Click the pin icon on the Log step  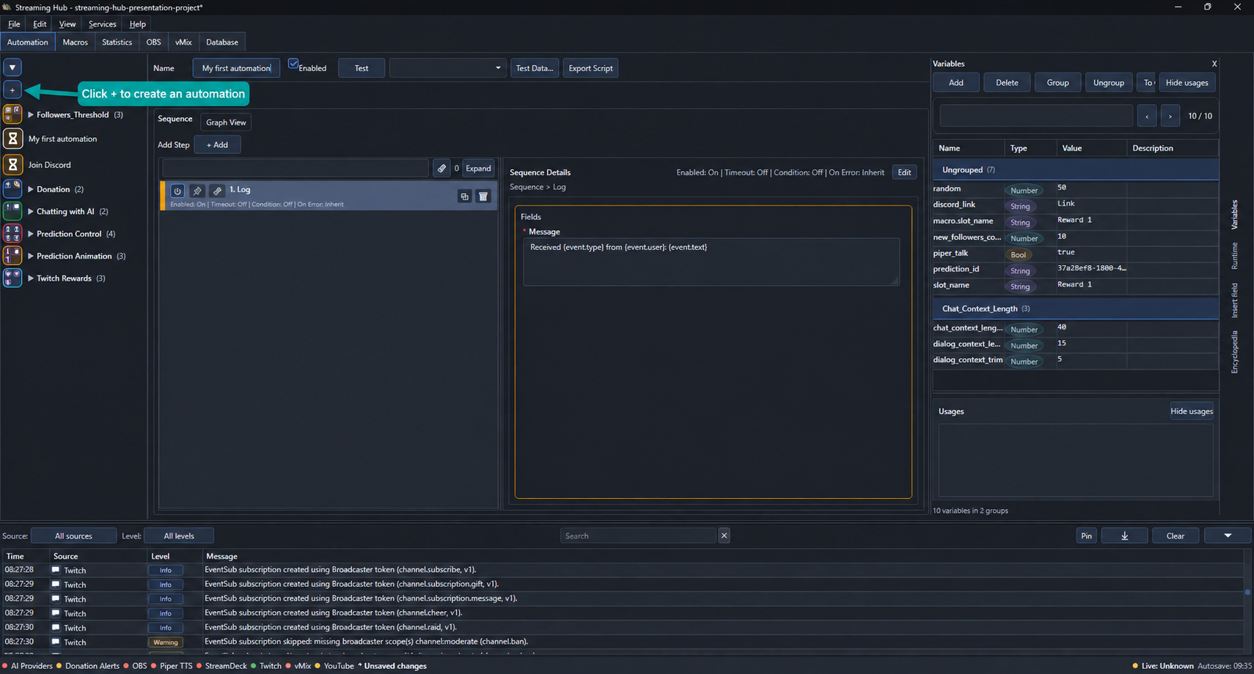pyautogui.click(x=197, y=190)
